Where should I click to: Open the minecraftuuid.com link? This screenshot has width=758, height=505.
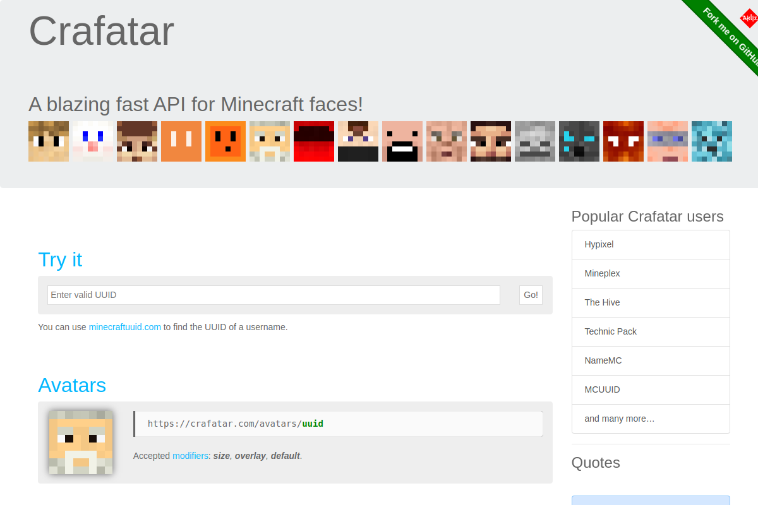pyautogui.click(x=125, y=327)
